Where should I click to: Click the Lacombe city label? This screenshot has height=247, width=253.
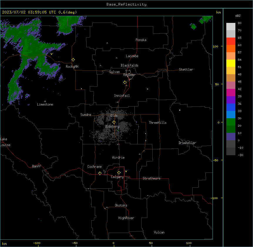132,56
